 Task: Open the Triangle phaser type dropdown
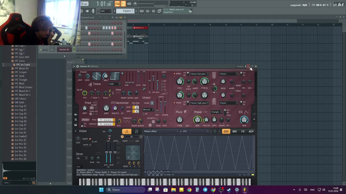coord(217,112)
